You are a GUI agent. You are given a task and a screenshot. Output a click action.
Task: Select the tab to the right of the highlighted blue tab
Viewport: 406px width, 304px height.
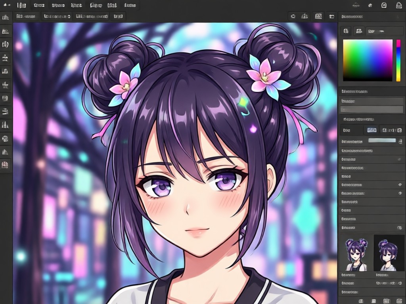[391, 130]
